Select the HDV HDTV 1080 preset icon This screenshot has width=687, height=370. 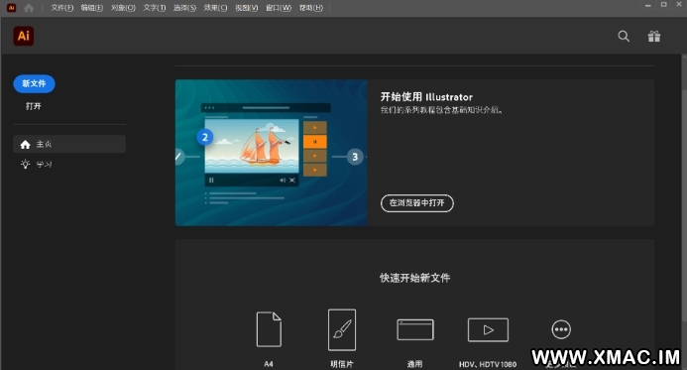point(488,329)
